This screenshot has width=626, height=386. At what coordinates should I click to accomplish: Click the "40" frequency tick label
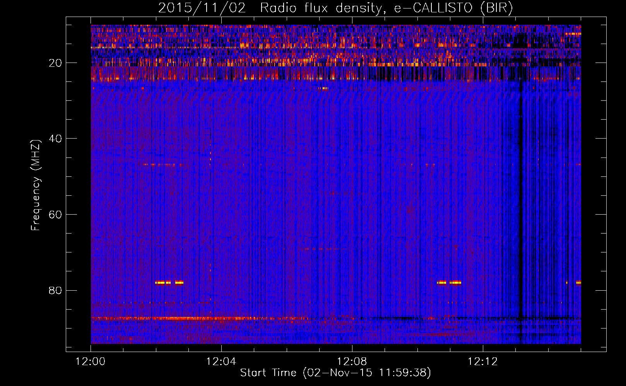pos(56,139)
